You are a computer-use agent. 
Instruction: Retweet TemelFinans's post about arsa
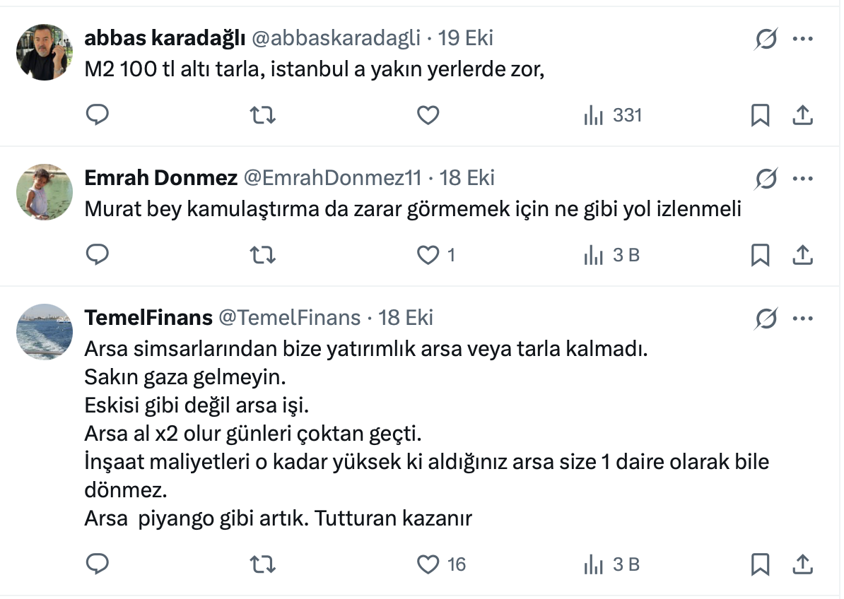263,564
